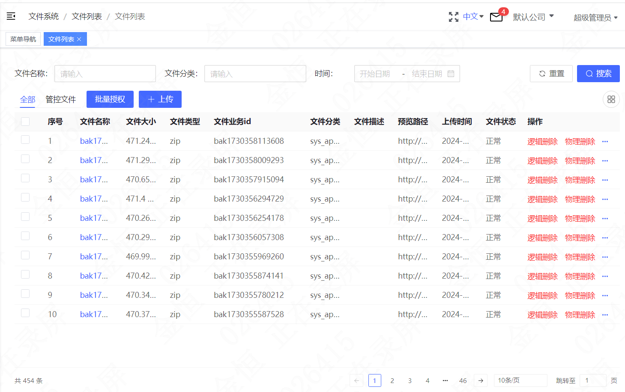Open more actions for row 7
The height and width of the screenshot is (392, 625).
coord(605,257)
